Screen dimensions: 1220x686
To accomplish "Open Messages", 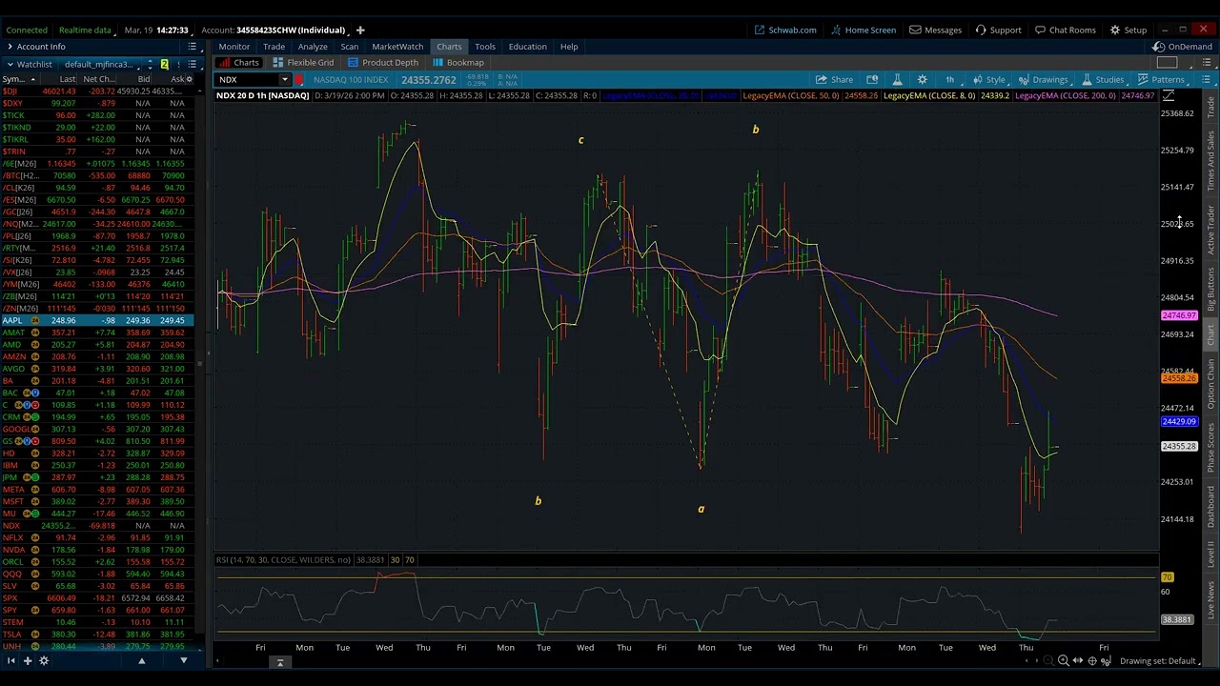I will point(935,30).
